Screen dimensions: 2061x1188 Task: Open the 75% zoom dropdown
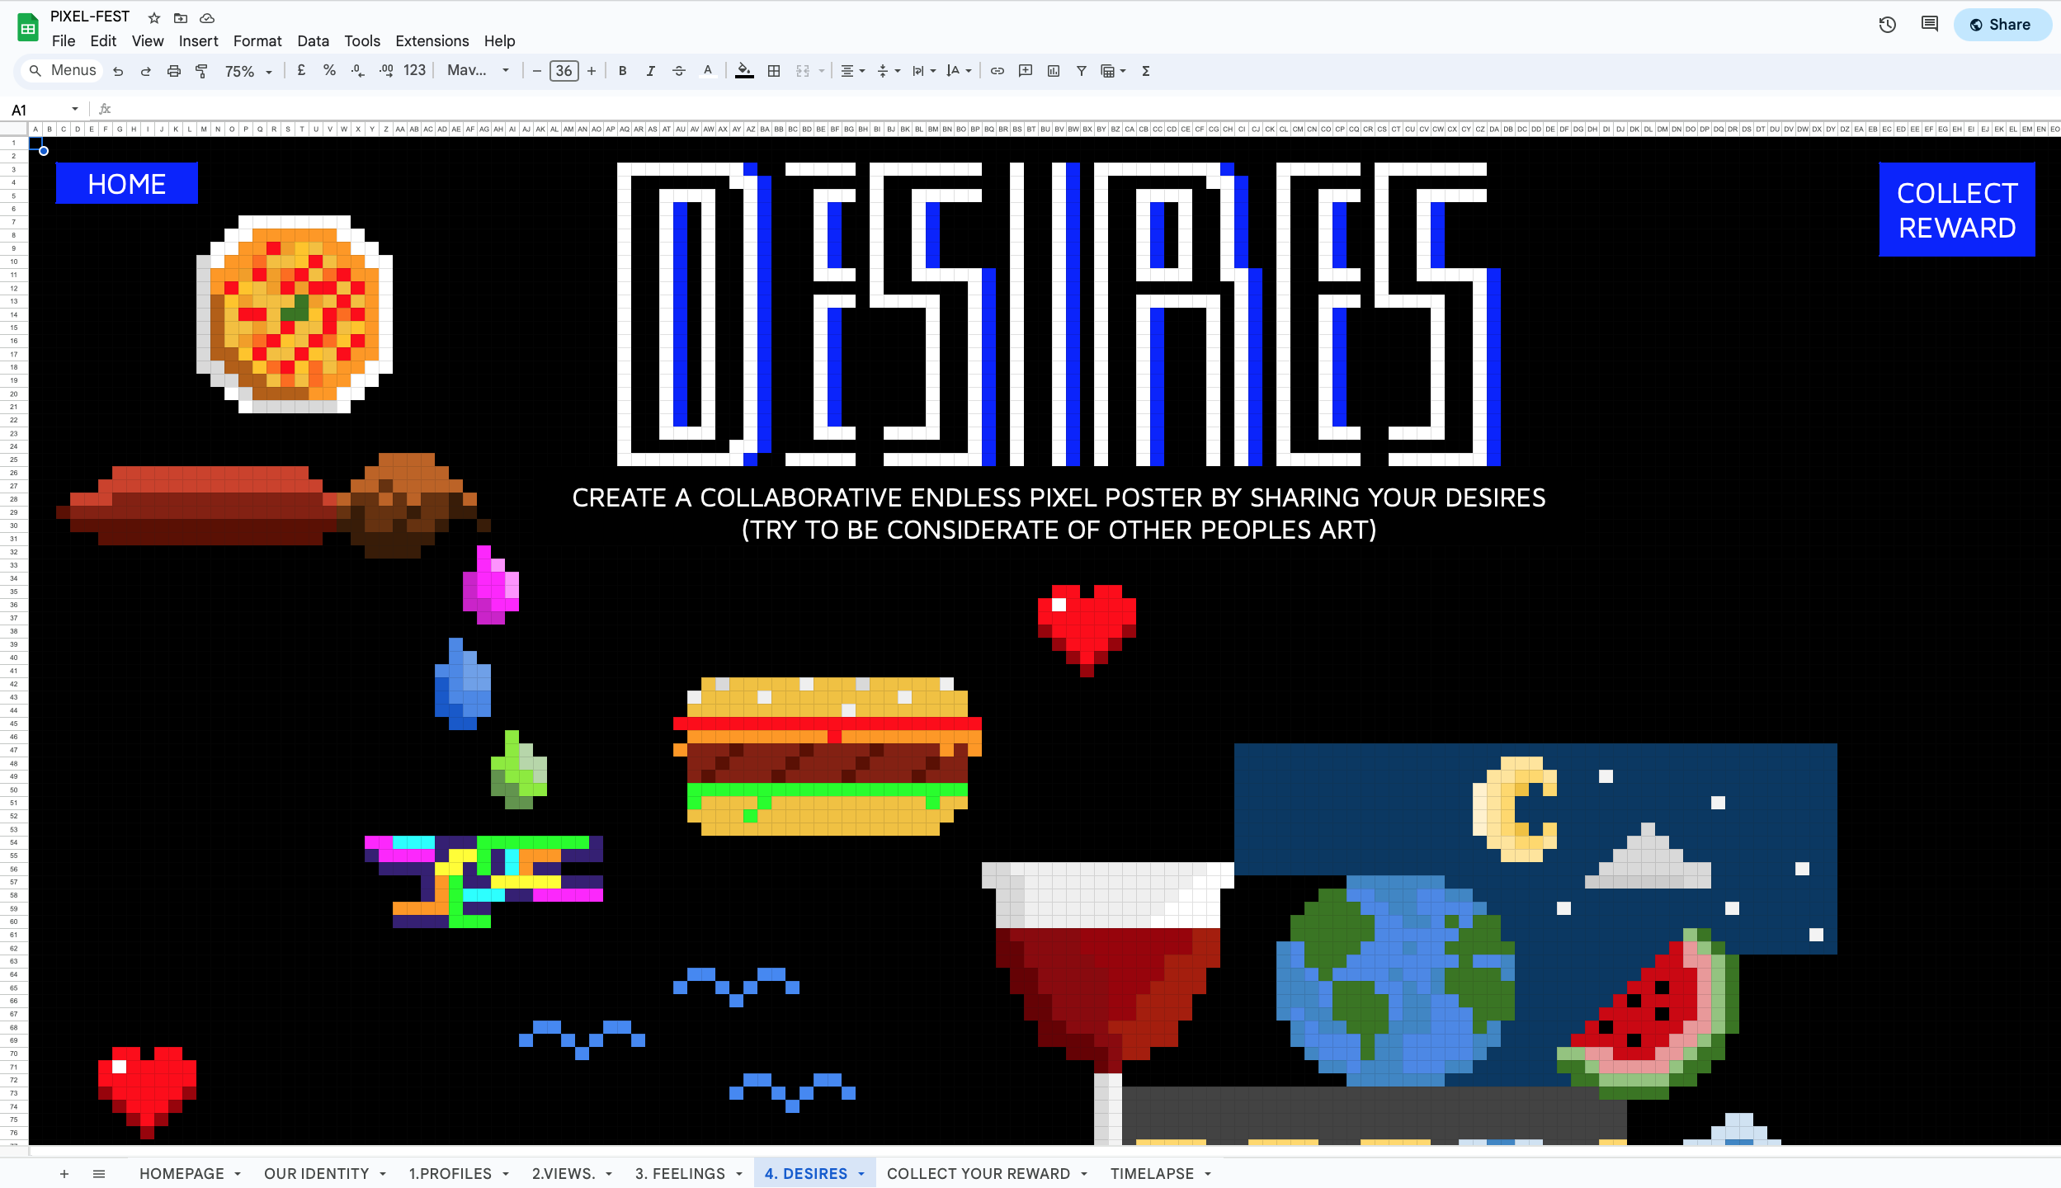(248, 71)
